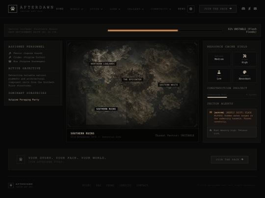Viewport: 265px width, 198px height.
Task: Click the 'ASSIGNED PERSONNEL' heading
Action: 26,46
